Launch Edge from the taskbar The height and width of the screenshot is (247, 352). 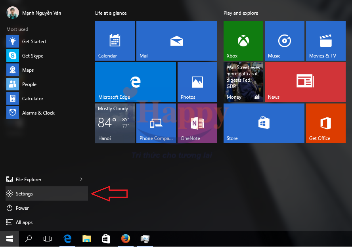[x=67, y=239]
